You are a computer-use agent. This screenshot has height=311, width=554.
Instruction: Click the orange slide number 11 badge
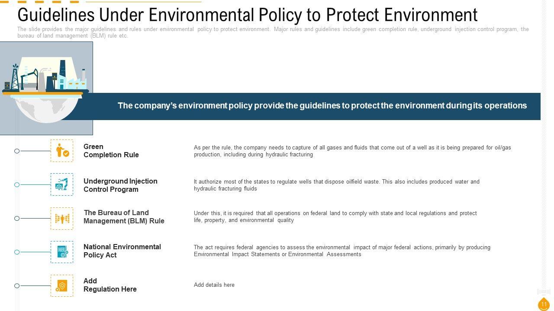[x=544, y=305]
